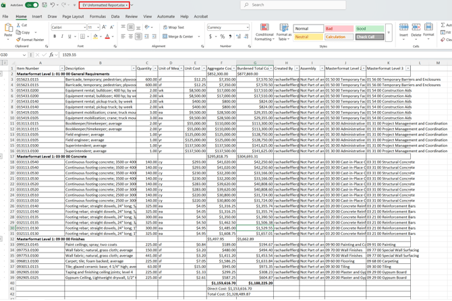Apply the Good cell style swatch
Viewport: 452px width, 301px height.
click(x=369, y=29)
